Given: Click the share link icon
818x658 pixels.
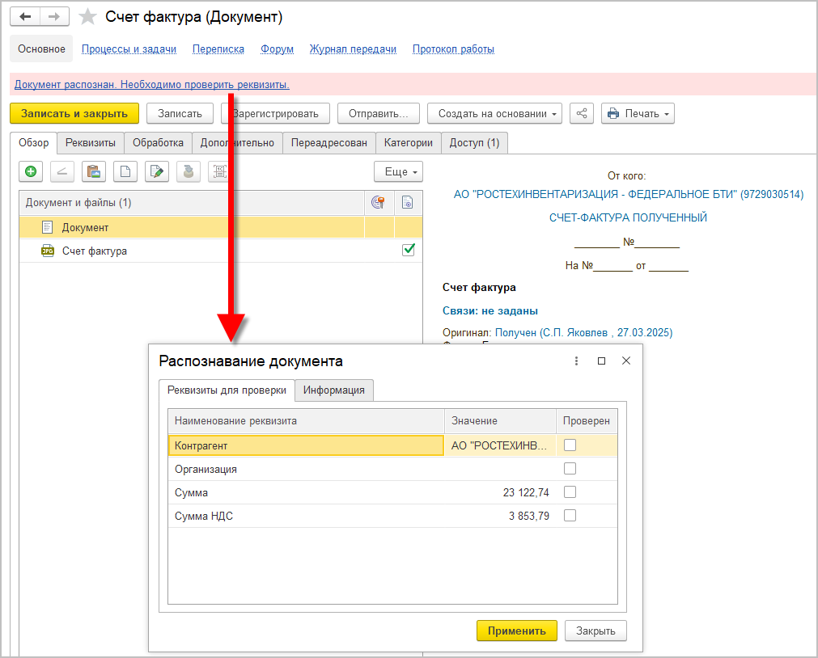Looking at the screenshot, I should (582, 114).
